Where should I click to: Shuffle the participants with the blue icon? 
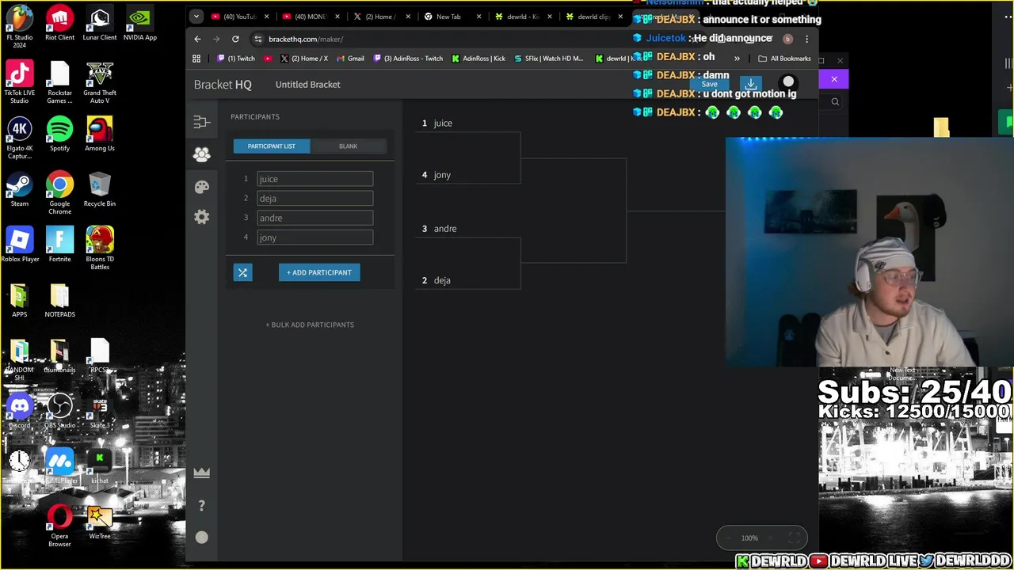(x=242, y=272)
